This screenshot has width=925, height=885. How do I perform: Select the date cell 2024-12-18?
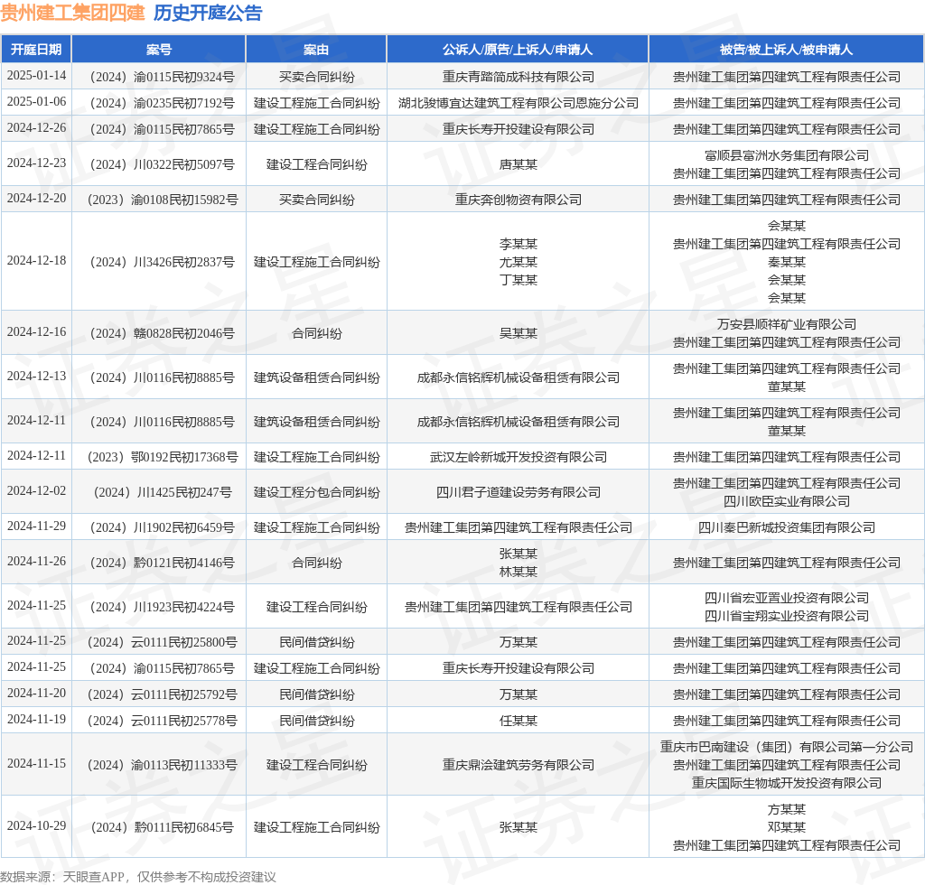click(x=36, y=261)
